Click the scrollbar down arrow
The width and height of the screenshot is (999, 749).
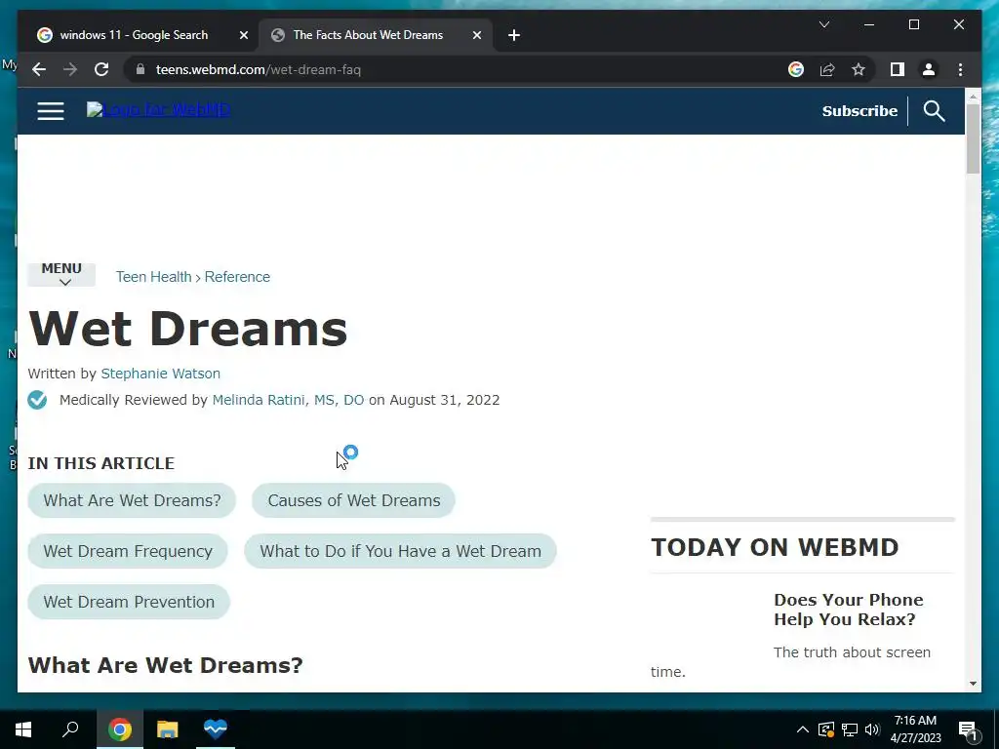click(x=973, y=684)
